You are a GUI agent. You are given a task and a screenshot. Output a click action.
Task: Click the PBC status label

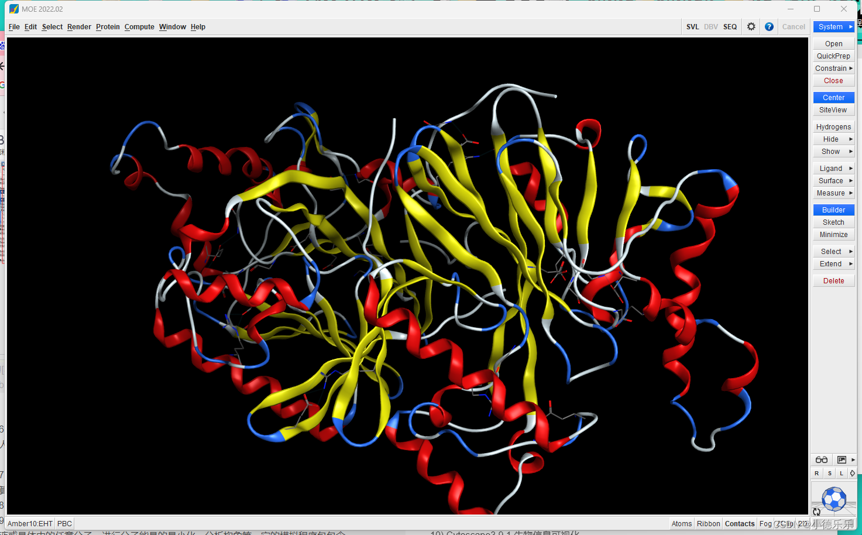coord(64,524)
